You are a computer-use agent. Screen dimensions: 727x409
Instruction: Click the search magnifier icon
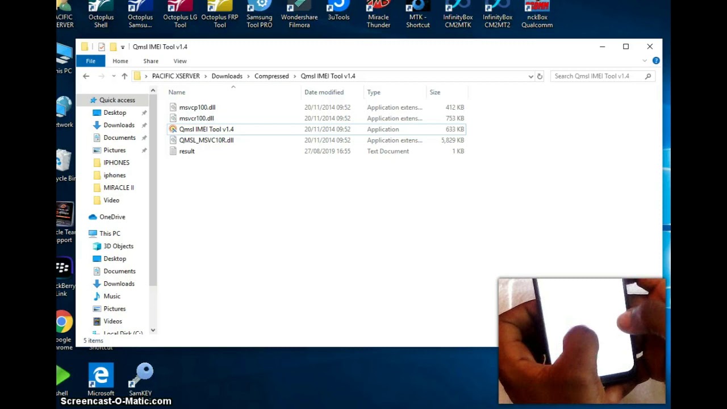648,76
